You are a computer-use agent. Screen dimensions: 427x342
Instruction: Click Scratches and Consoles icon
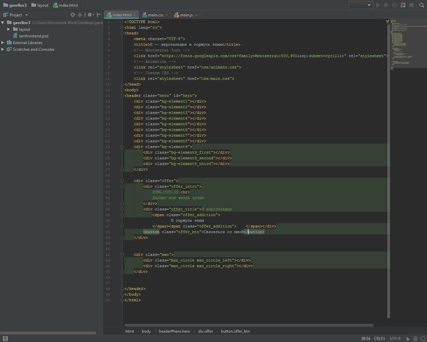pos(9,49)
